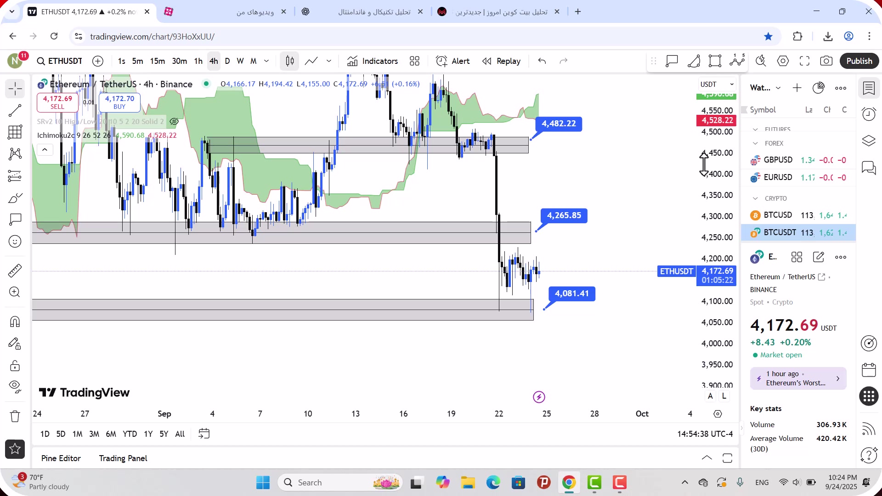This screenshot has width=882, height=496.
Task: Select the brush drawing tool
Action: pyautogui.click(x=15, y=198)
